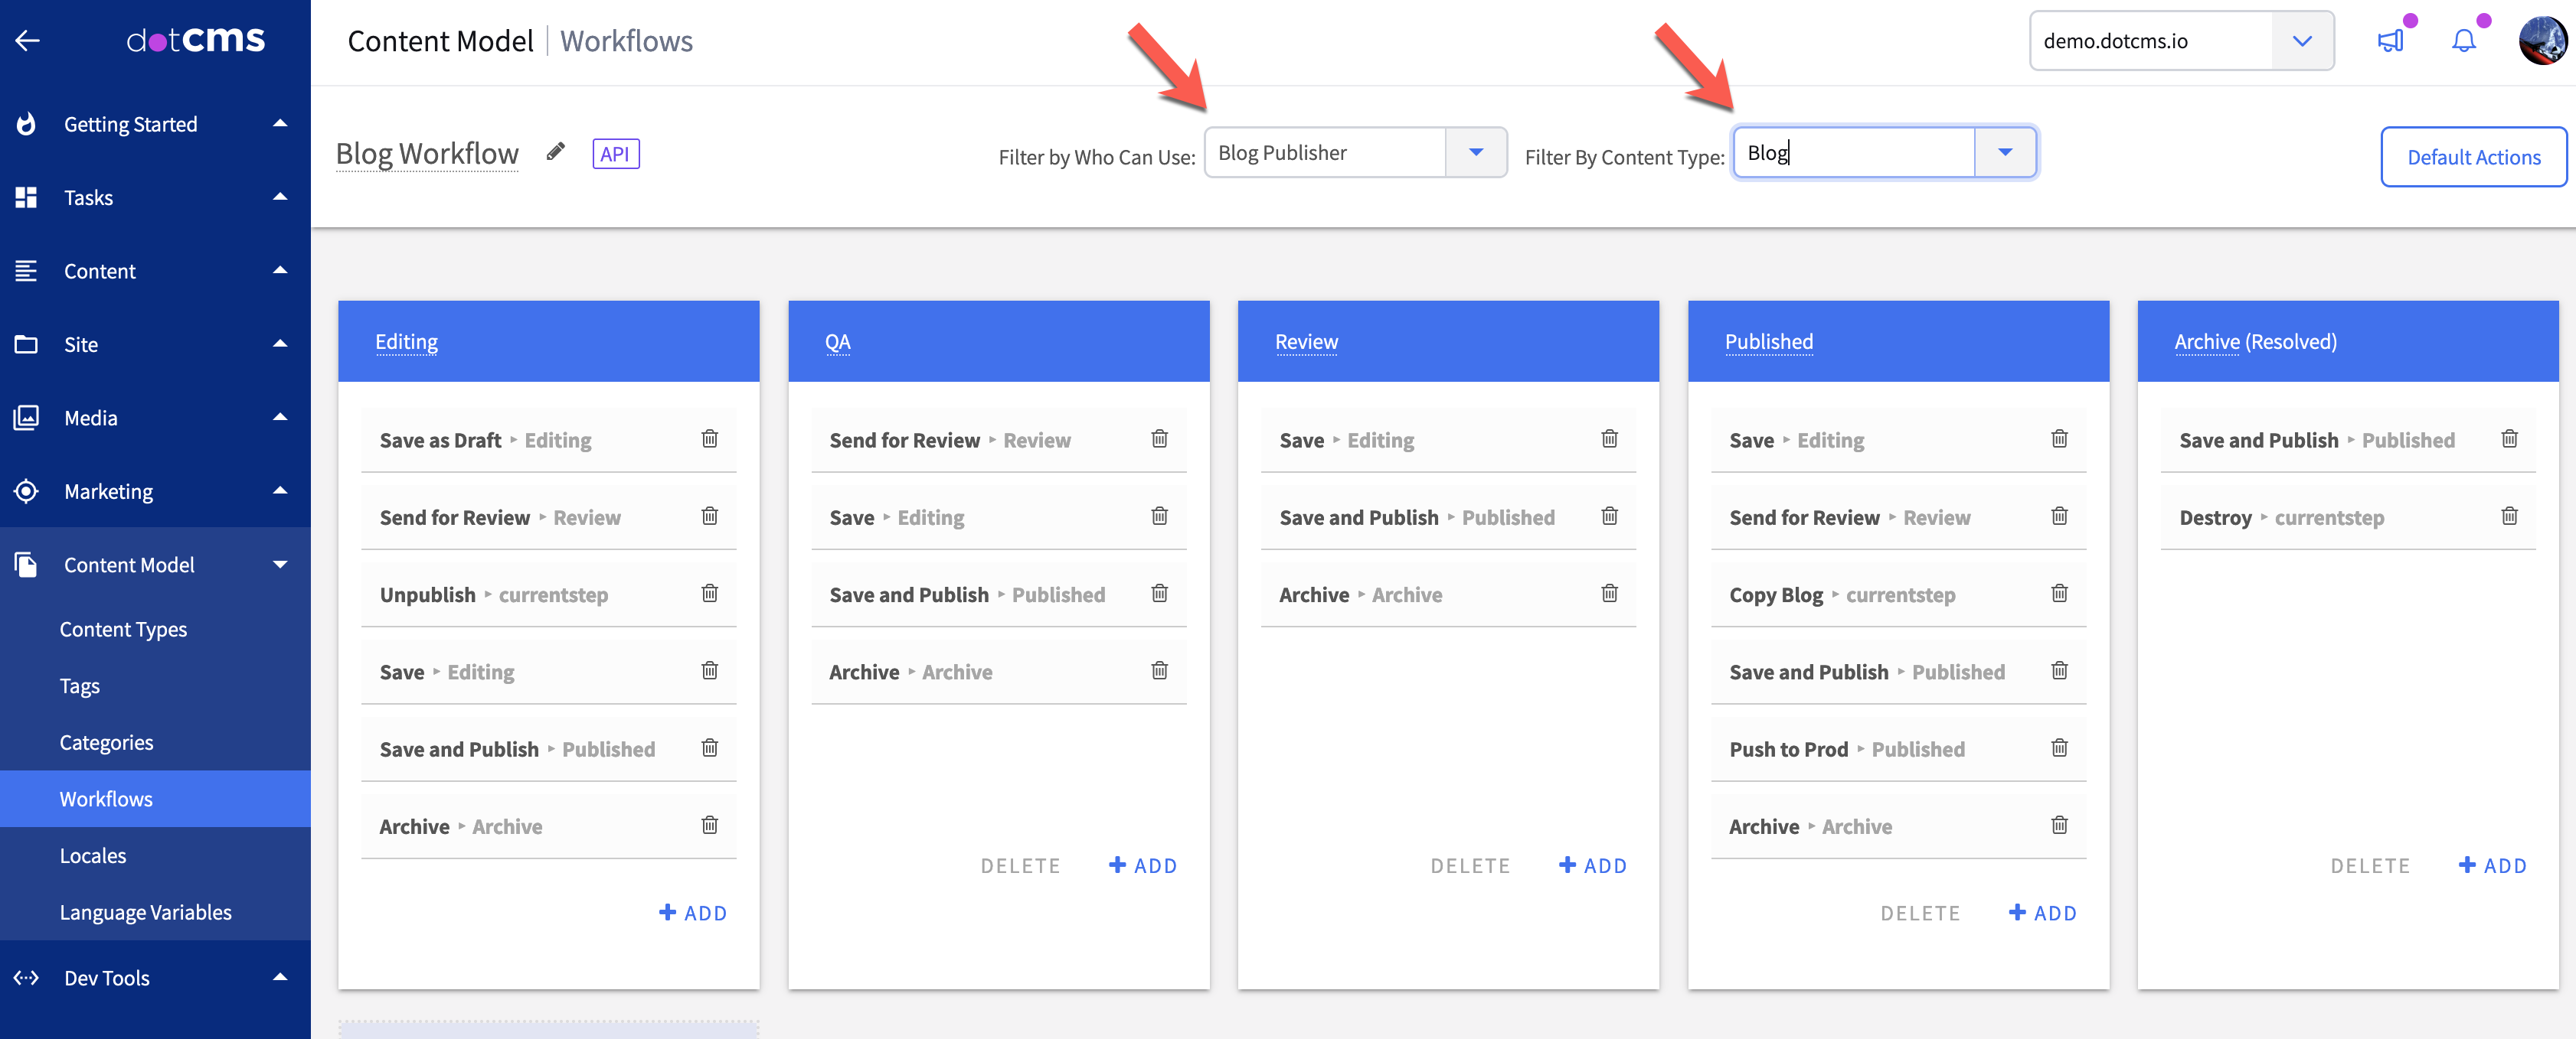This screenshot has width=2576, height=1039.
Task: Click the Default Actions button
Action: (x=2472, y=157)
